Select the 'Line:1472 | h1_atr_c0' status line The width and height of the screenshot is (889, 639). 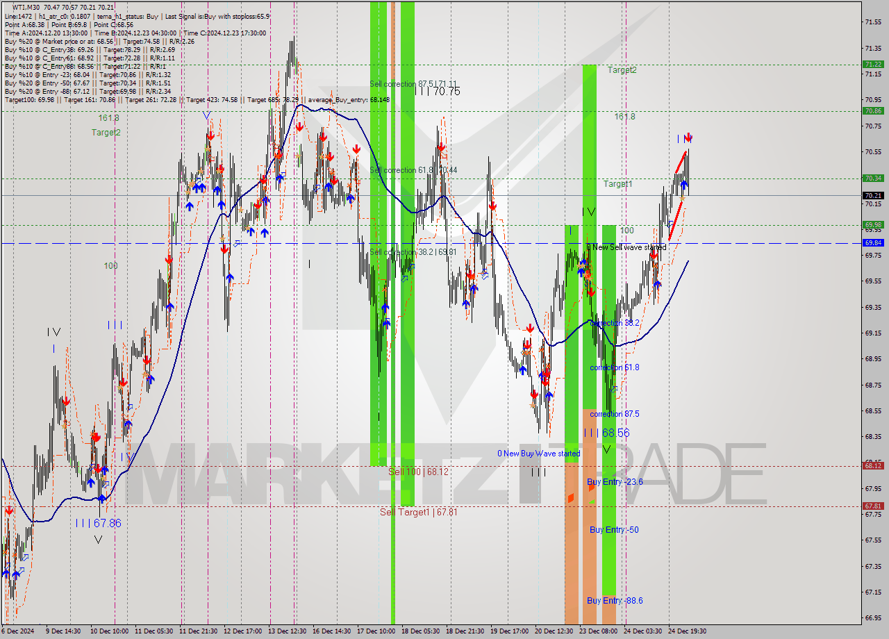coord(137,15)
